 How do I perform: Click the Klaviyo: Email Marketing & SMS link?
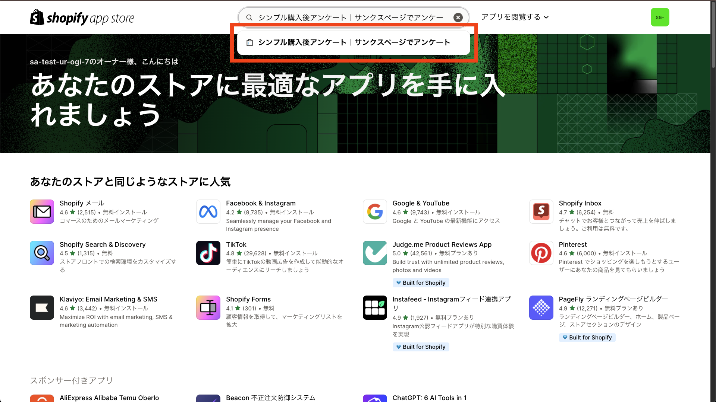pyautogui.click(x=109, y=299)
